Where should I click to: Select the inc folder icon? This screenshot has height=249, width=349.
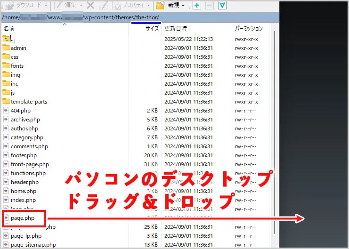6,83
